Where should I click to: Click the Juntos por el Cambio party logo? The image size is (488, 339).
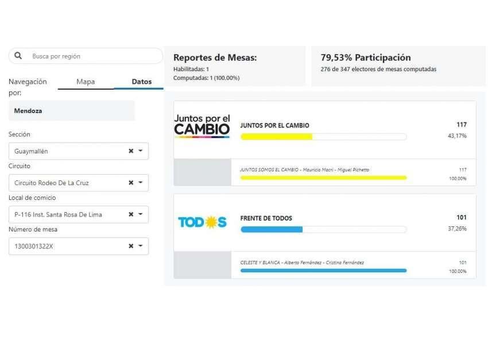[x=201, y=125]
